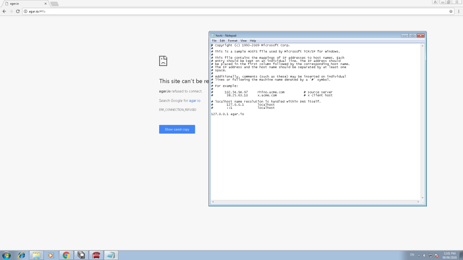Open a new Chrome tab
This screenshot has width=463, height=260.
point(54,4)
